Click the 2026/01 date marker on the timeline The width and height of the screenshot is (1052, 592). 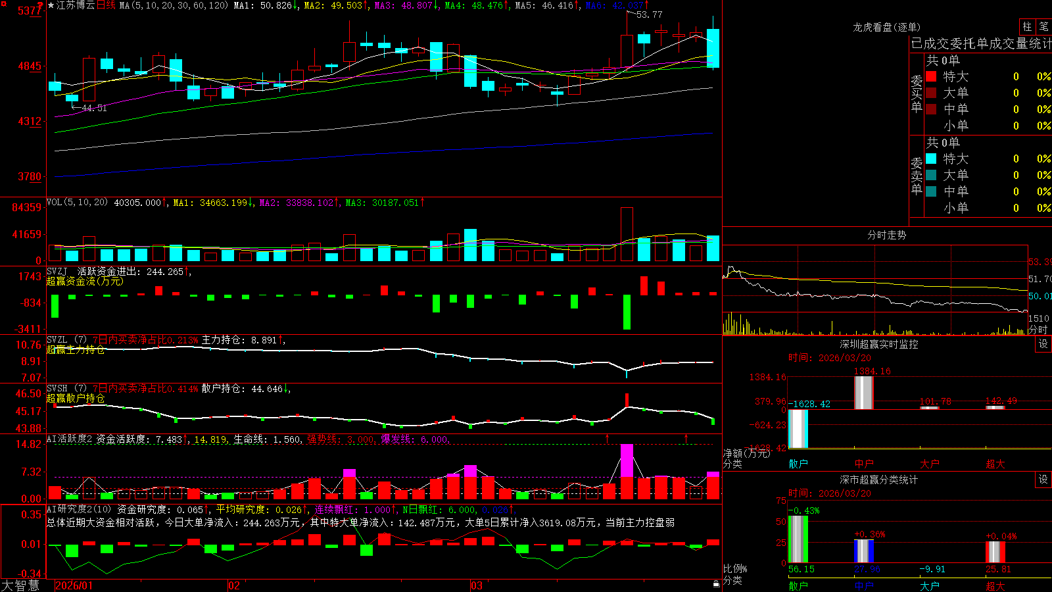click(x=74, y=585)
